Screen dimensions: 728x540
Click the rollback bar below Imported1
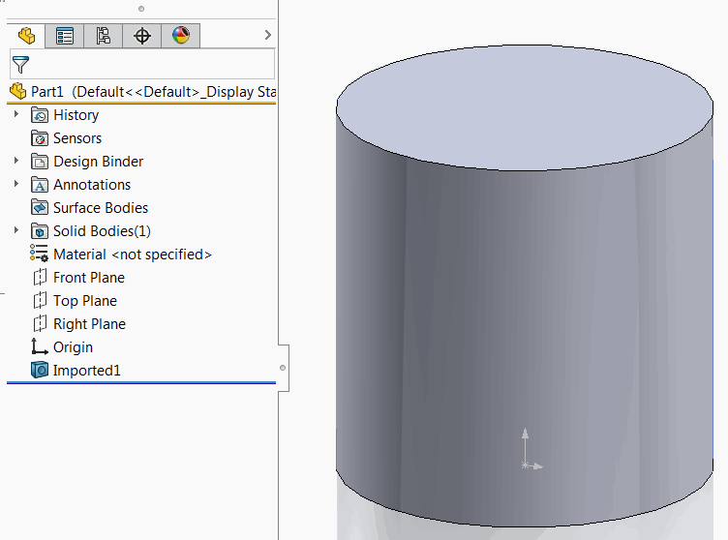141,382
